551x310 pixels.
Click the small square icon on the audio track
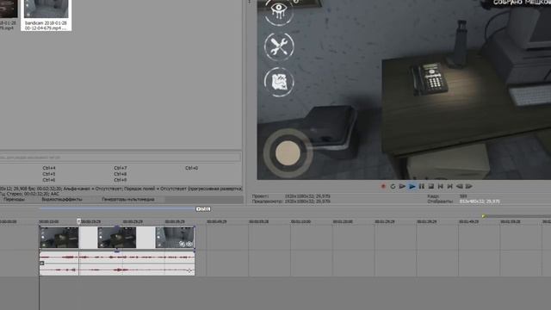pyautogui.click(x=42, y=263)
